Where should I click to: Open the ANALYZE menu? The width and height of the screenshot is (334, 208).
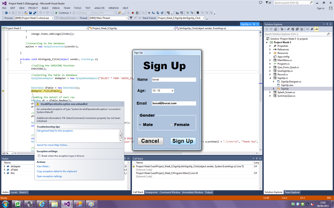(x=99, y=8)
